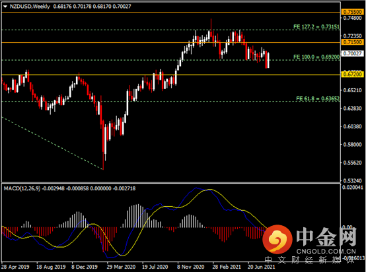Click the 0.53240 price axis value
The image size is (366, 272).
[352, 180]
